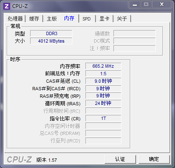Select the 主板 tab
Image resolution: width=175 pixels, height=168 pixels.
52,19
